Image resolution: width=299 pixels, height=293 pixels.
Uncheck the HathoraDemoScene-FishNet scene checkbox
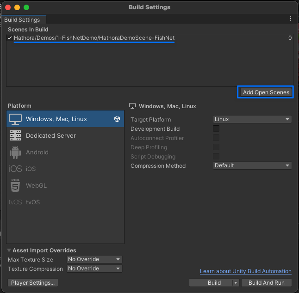tap(10, 38)
